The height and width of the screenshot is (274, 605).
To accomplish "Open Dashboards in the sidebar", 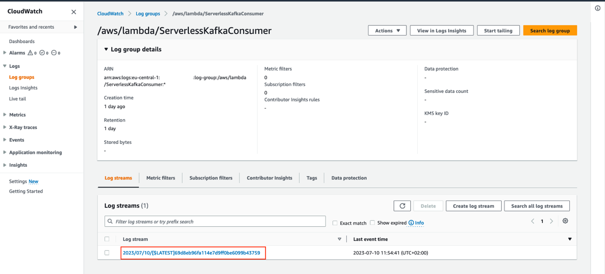I will pyautogui.click(x=22, y=41).
